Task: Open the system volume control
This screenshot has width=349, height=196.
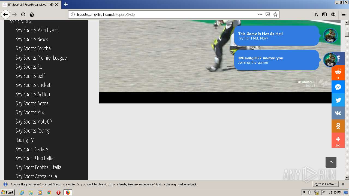Action: (310, 192)
